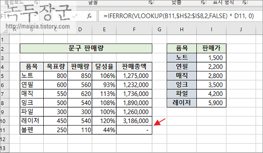Click the 파일 cell in column B
This screenshot has width=263, height=153.
pos(32,112)
